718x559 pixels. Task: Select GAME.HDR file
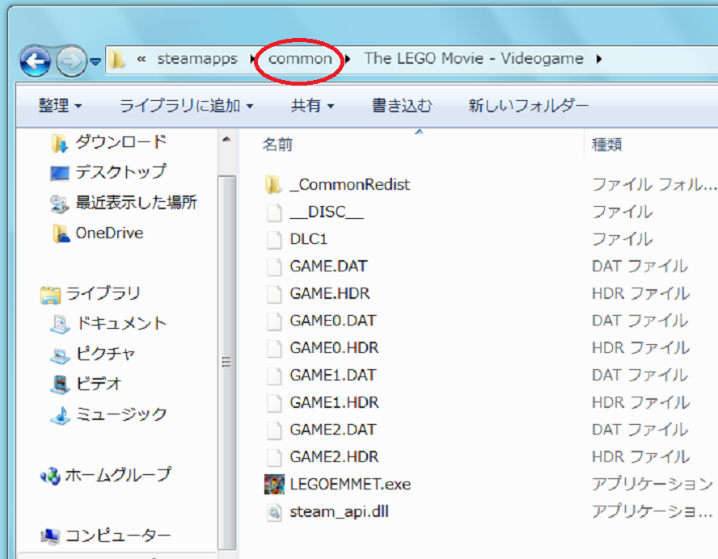click(330, 293)
